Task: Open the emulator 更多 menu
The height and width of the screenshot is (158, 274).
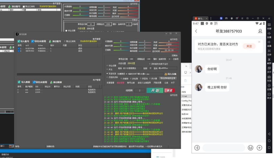Action: tap(269, 96)
